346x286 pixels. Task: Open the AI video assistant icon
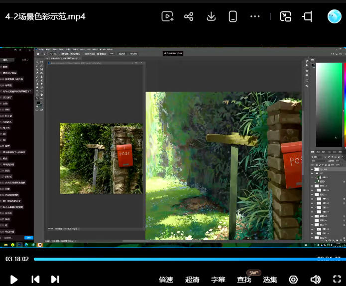click(167, 16)
